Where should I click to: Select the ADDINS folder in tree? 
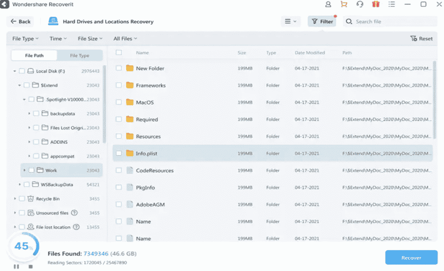click(59, 142)
